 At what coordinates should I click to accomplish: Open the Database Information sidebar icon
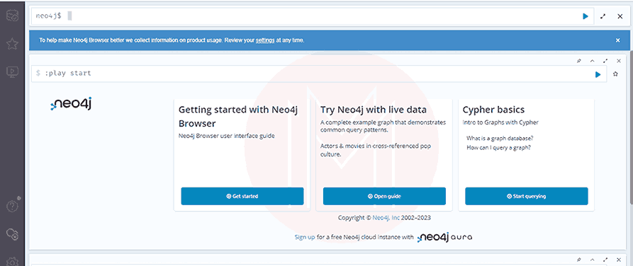click(12, 16)
